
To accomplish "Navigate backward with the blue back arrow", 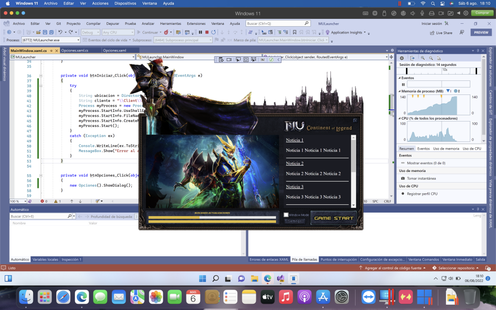I will 9,32.
